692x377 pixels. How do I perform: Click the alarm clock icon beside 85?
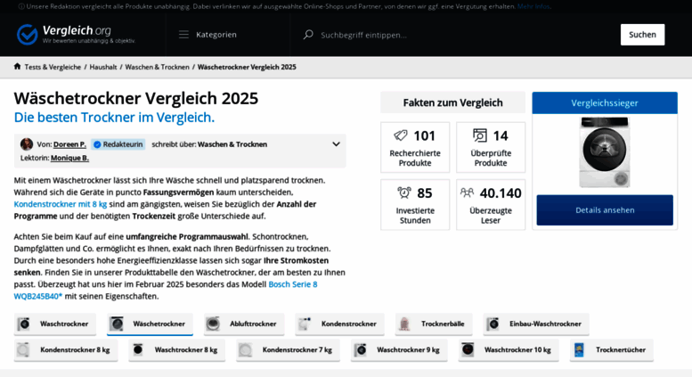pos(404,193)
